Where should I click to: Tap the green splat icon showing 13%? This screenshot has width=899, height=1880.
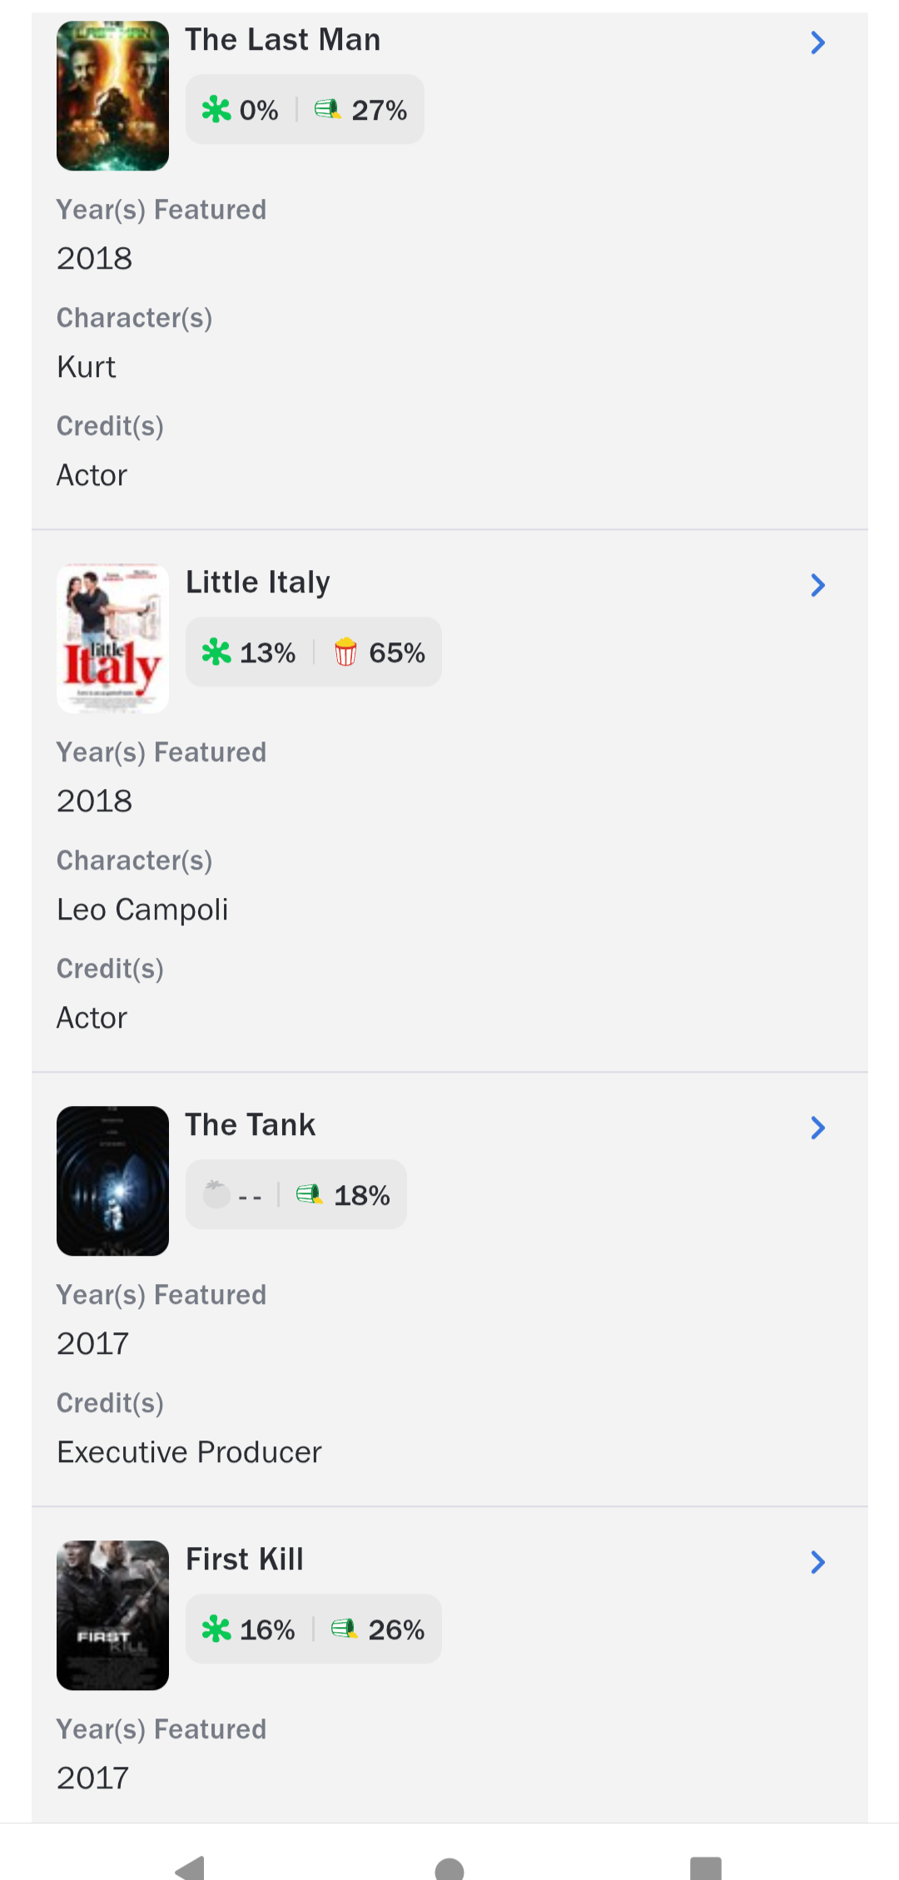pyautogui.click(x=216, y=652)
